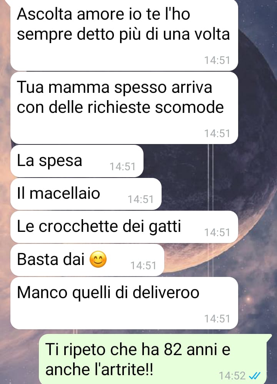The width and height of the screenshot is (277, 384).
Task: Tap the 14:52 timestamp on sent message
Action: click(x=232, y=376)
